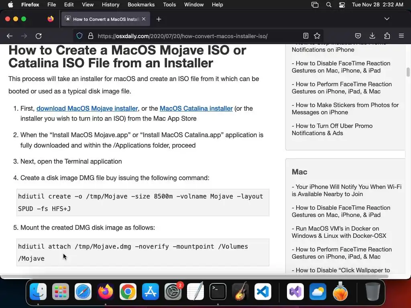
Task: Click the forward navigation arrow
Action: (x=24, y=36)
